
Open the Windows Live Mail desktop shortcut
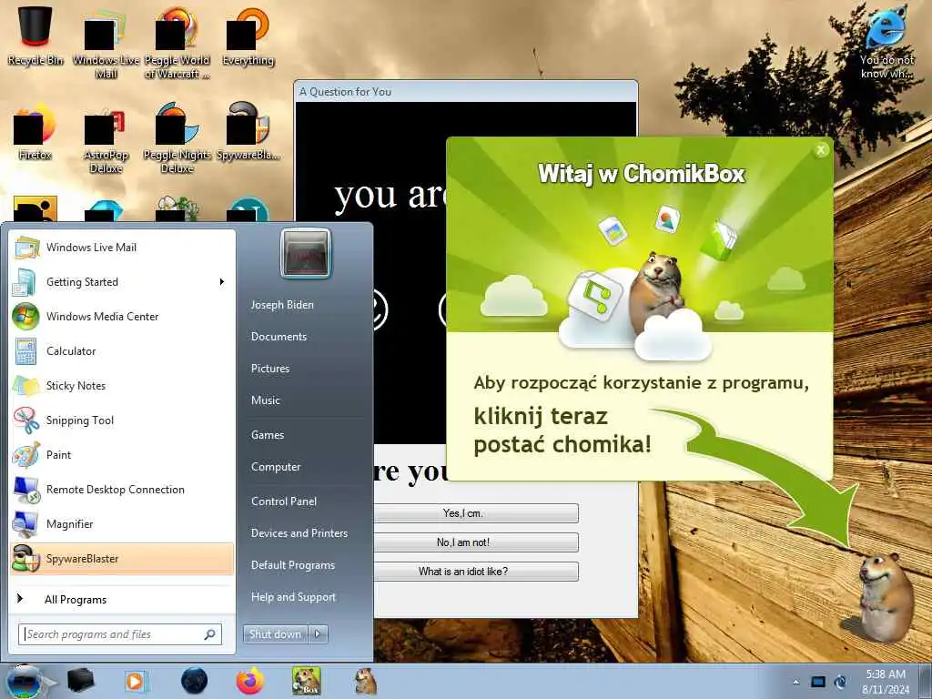coord(106,42)
